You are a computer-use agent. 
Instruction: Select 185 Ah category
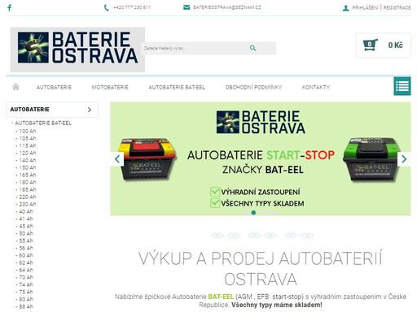coord(28,189)
